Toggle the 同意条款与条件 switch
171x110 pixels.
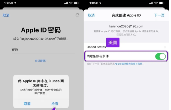(160, 56)
